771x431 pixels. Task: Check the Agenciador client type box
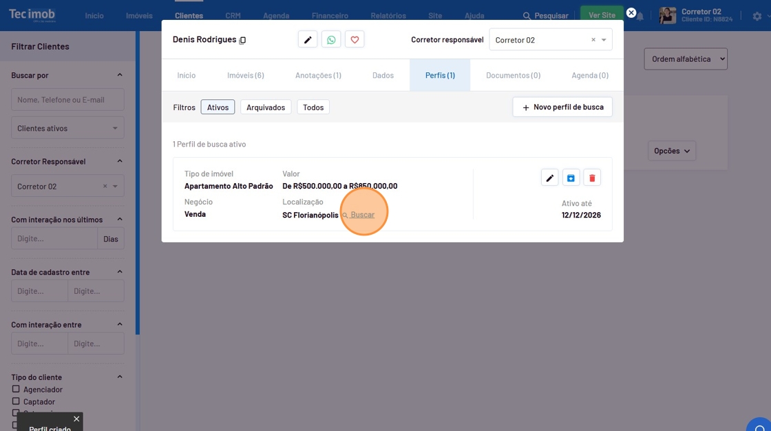pyautogui.click(x=16, y=389)
